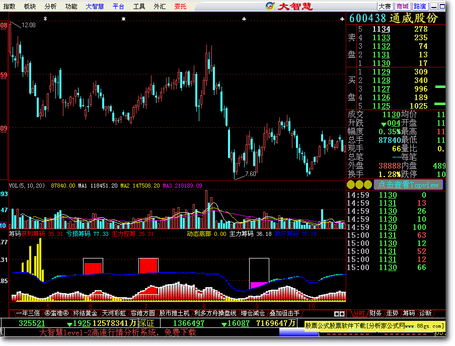Switch to the 筹码 tab

coord(409,313)
